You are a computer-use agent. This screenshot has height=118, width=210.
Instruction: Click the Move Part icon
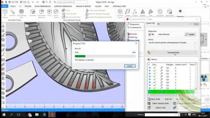pyautogui.click(x=170, y=13)
